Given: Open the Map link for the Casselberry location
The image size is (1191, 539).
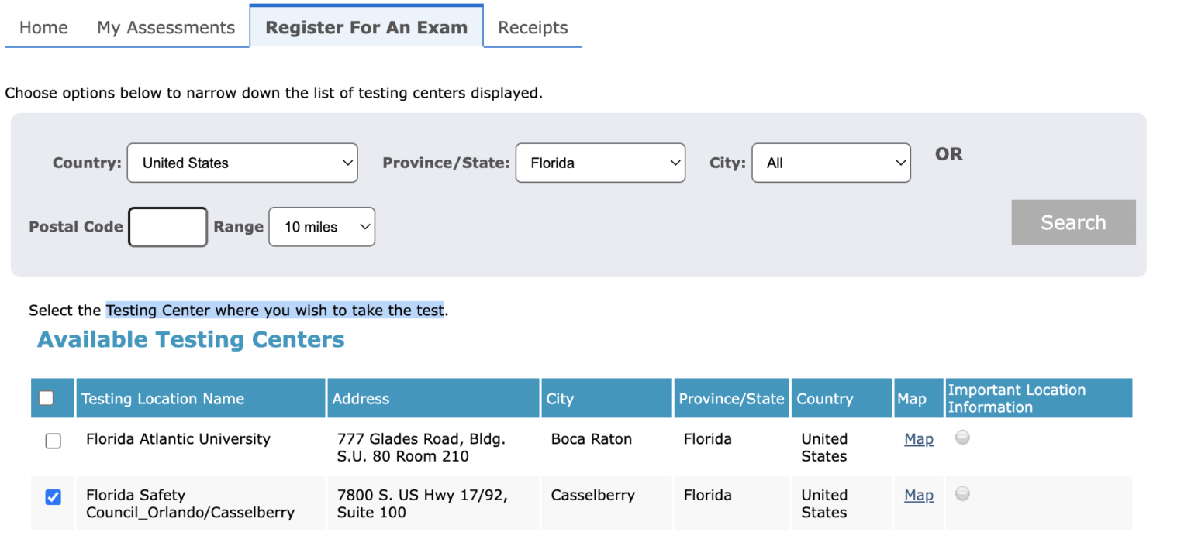Looking at the screenshot, I should click(918, 494).
